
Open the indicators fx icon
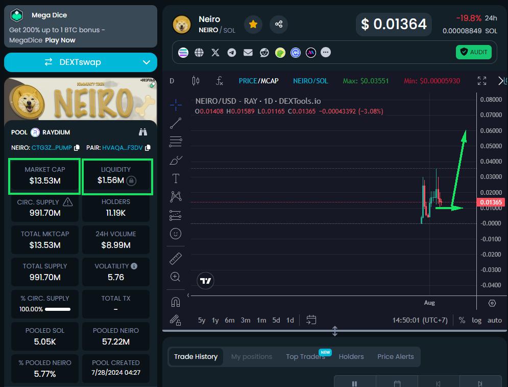coord(220,81)
